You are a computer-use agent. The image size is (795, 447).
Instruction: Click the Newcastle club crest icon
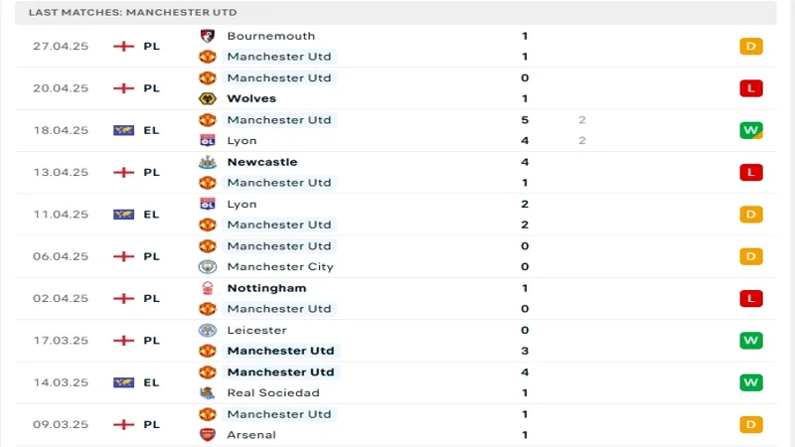click(207, 162)
